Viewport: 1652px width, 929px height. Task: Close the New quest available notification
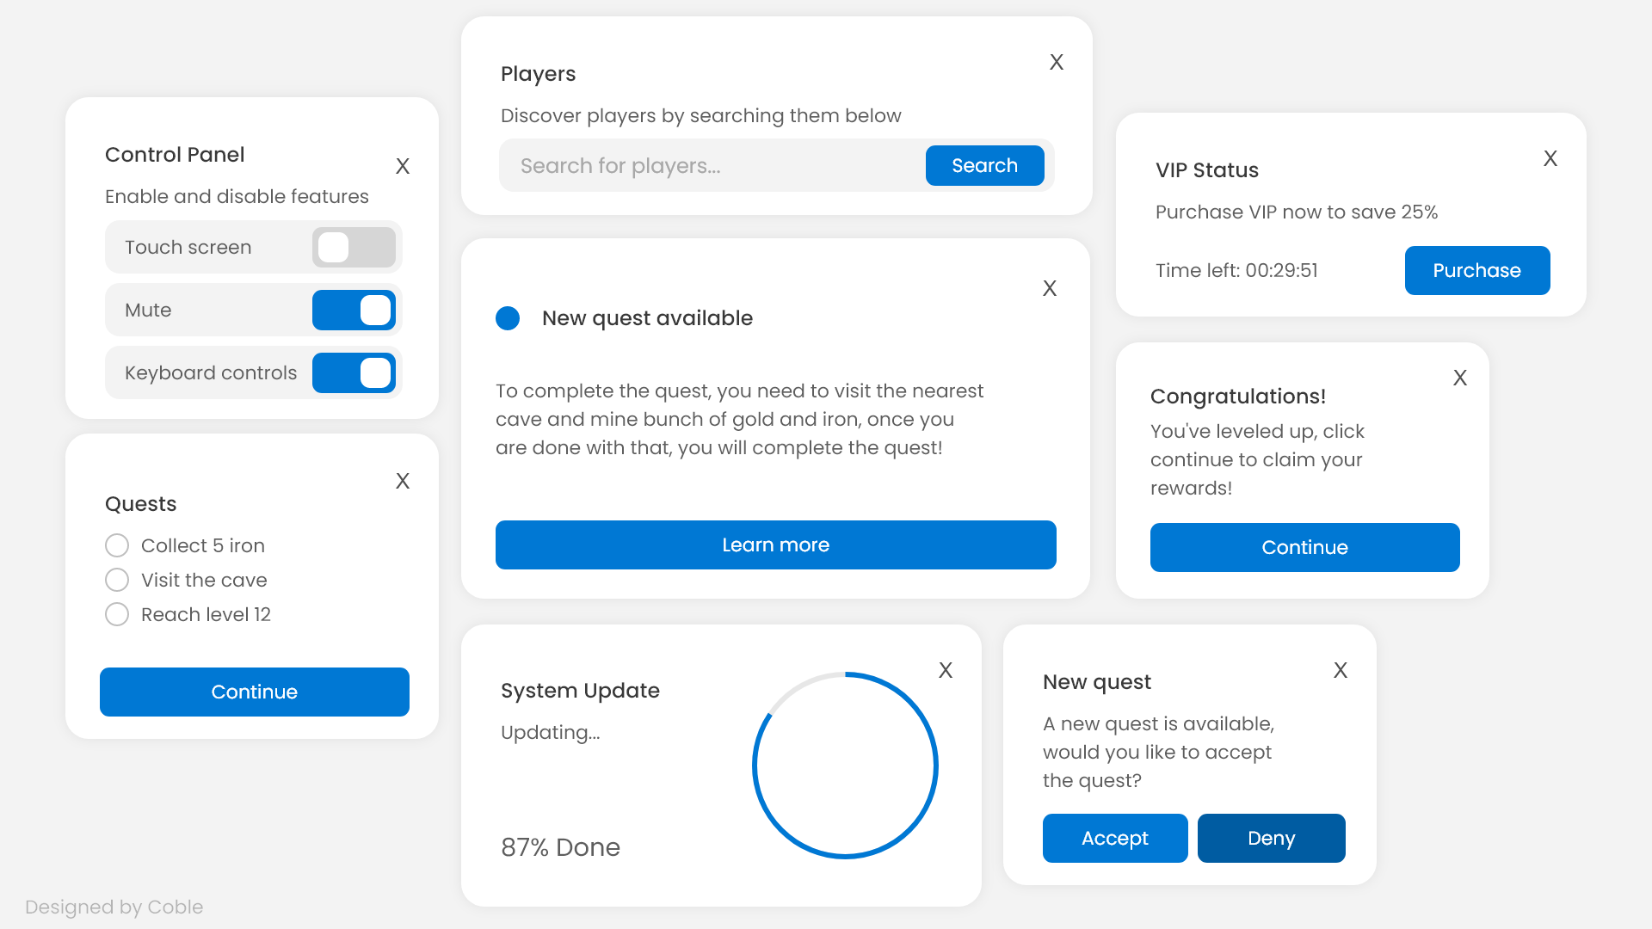click(x=1049, y=288)
